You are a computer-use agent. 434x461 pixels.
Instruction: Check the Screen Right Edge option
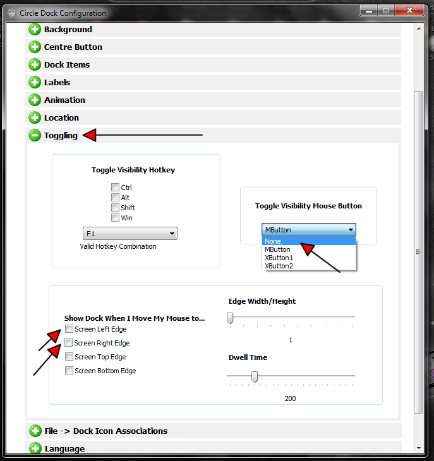click(x=68, y=342)
